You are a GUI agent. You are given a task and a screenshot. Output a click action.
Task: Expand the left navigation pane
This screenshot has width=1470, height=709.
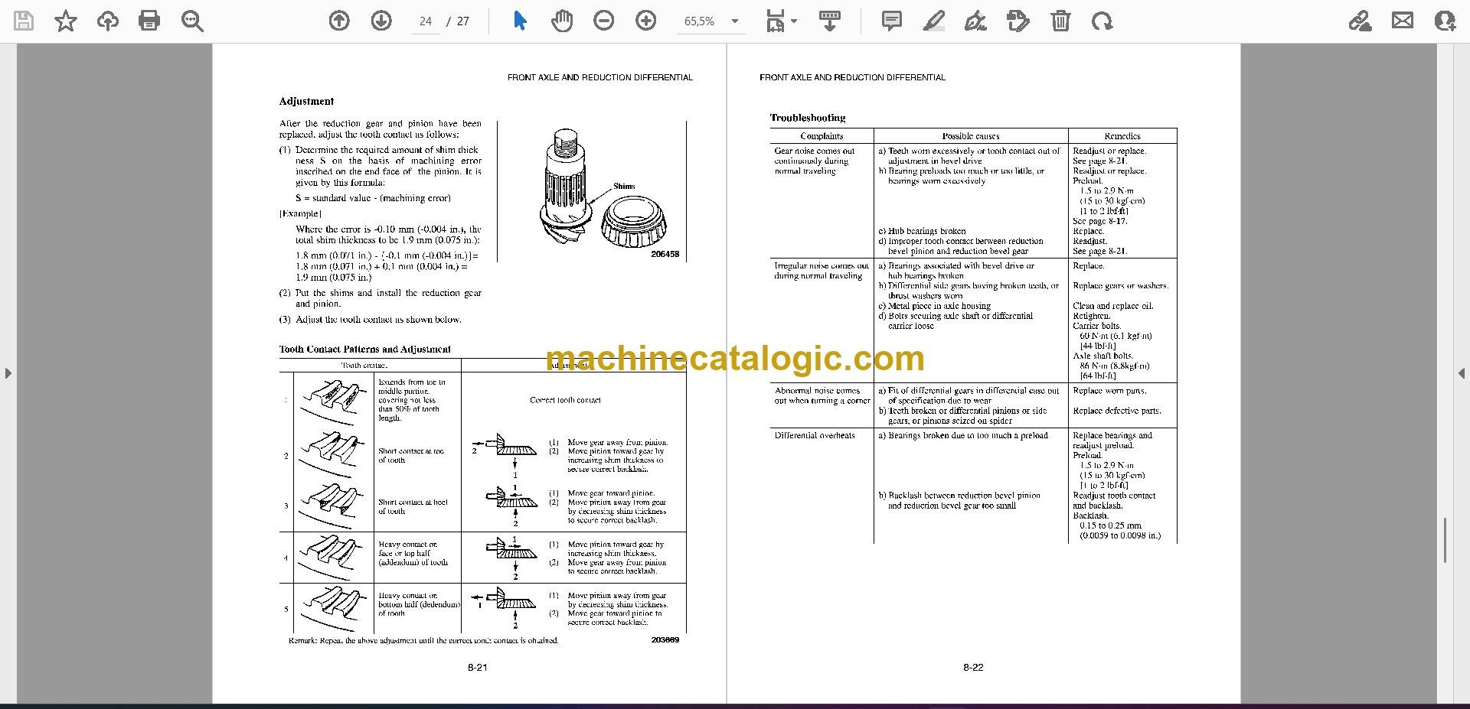point(8,373)
